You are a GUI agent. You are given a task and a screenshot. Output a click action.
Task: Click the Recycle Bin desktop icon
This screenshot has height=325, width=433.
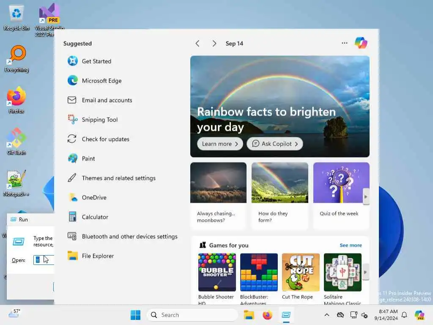pos(16,18)
